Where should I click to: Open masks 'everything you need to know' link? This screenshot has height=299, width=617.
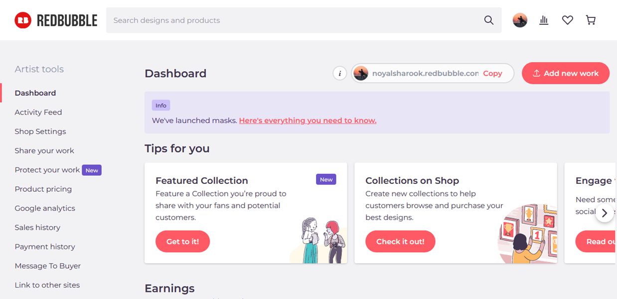click(308, 121)
